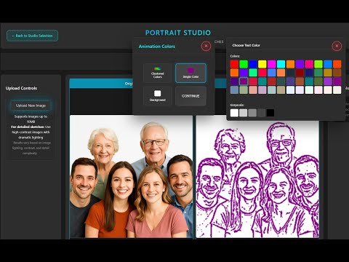Pick the pure red color swatch

pos(234,64)
